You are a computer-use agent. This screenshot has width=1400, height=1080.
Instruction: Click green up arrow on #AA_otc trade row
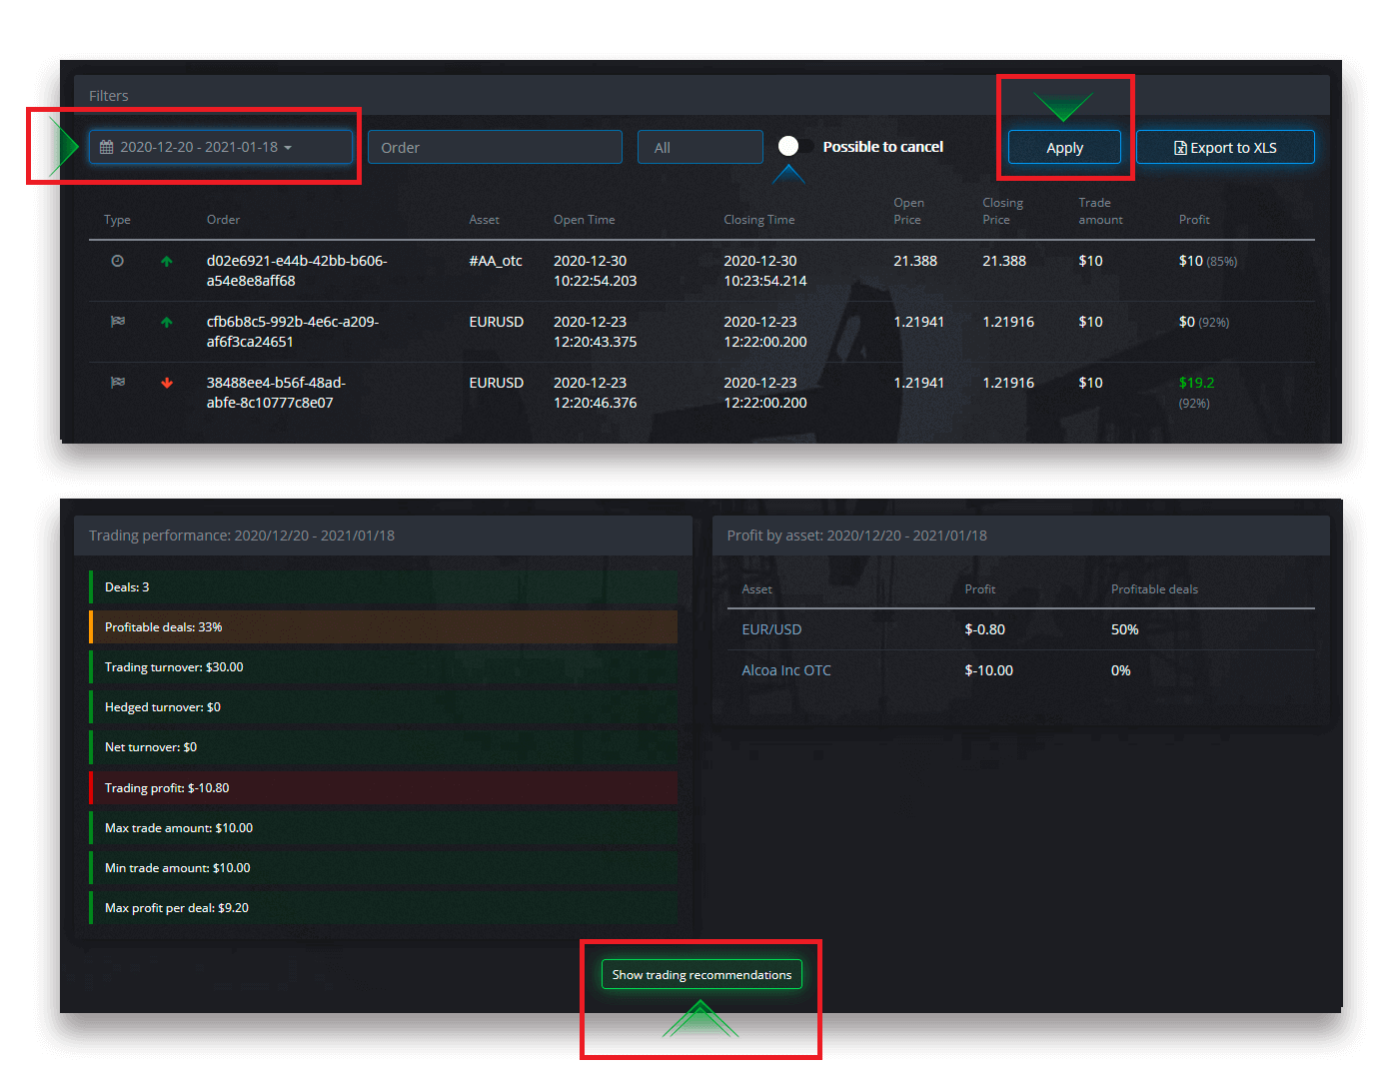167,262
